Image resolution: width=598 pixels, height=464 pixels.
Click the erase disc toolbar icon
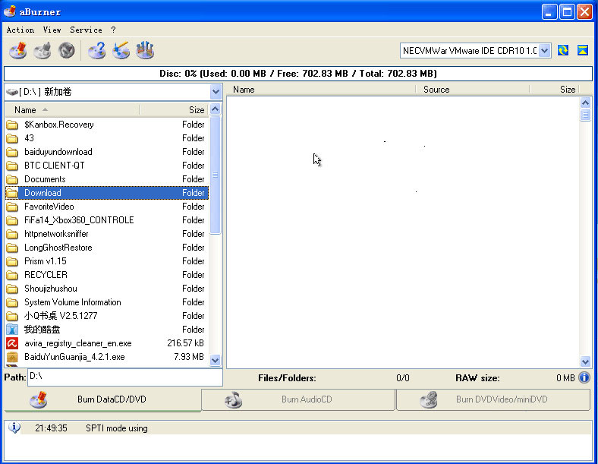pyautogui.click(x=42, y=51)
